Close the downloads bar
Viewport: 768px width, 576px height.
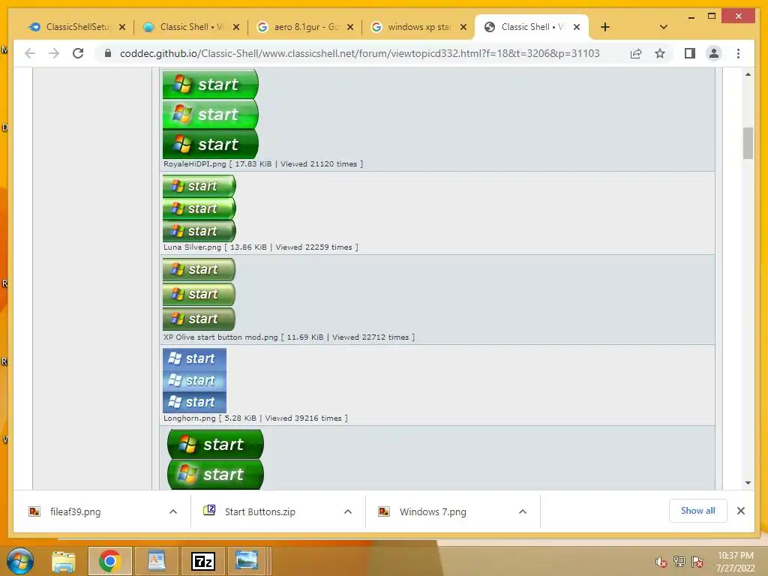[x=740, y=511]
